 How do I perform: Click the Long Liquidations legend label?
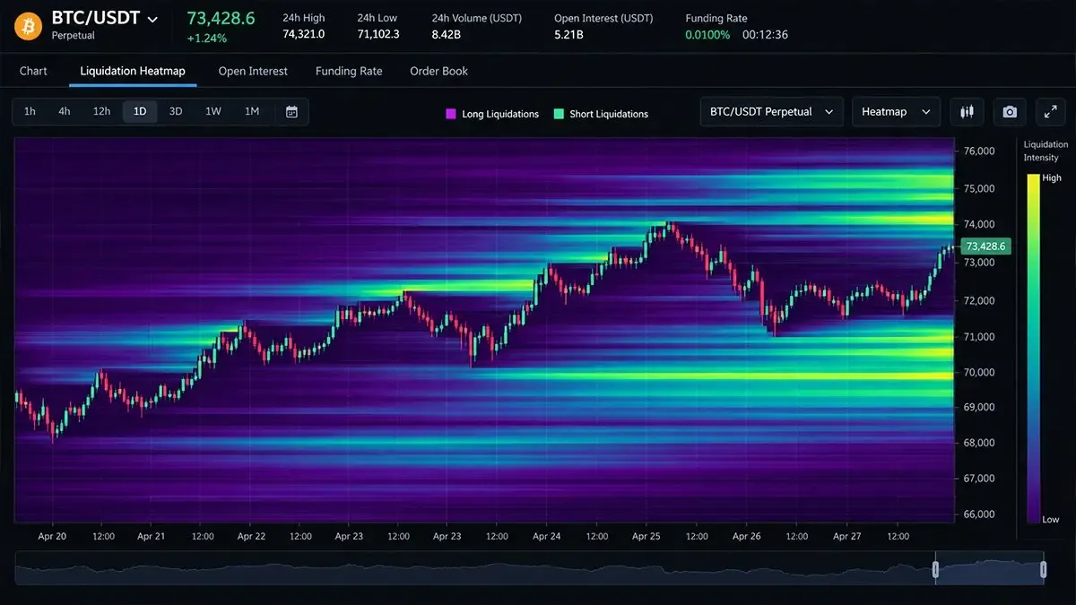pos(500,115)
